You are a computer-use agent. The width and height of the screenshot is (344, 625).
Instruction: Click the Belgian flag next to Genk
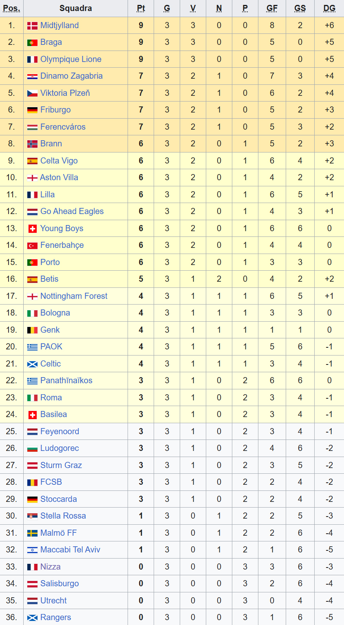(x=32, y=330)
